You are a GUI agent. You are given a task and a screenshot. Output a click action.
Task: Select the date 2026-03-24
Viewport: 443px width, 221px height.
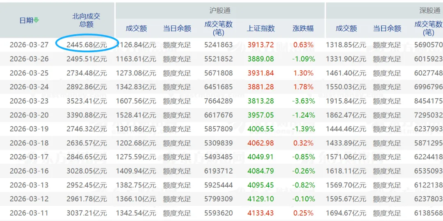pyautogui.click(x=29, y=87)
